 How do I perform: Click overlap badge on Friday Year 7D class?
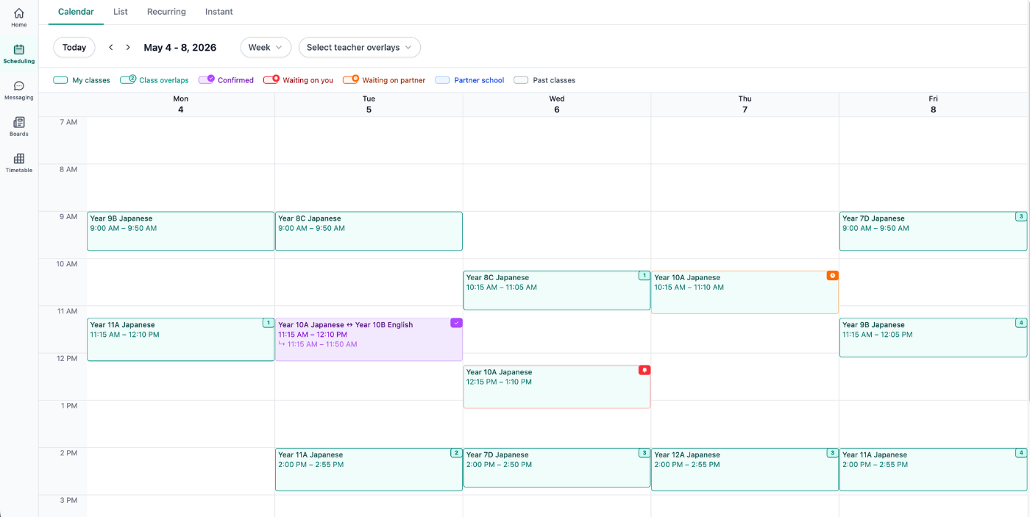1021,217
